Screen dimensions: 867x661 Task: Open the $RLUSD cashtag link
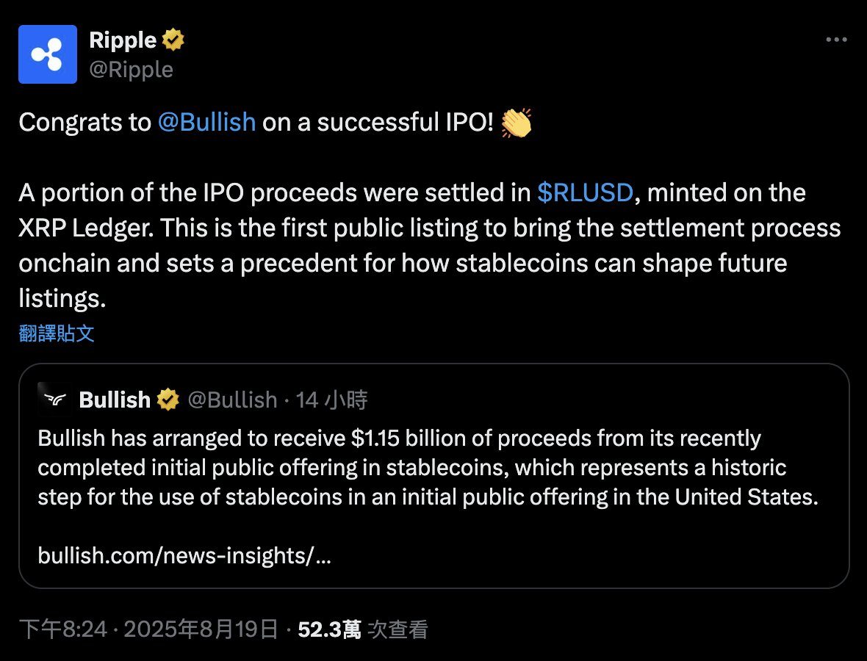(x=586, y=192)
